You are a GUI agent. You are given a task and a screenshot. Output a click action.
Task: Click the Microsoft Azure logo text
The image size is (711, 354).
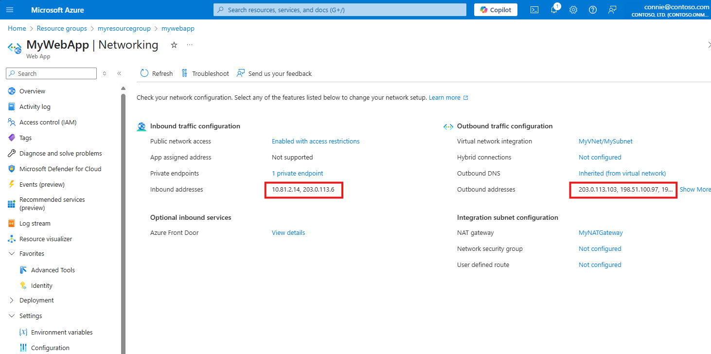[57, 10]
